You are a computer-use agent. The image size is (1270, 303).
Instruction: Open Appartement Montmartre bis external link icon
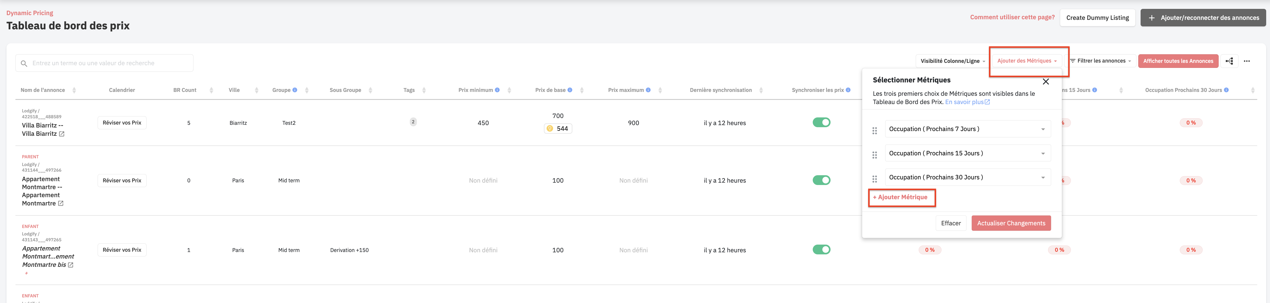[x=71, y=265]
